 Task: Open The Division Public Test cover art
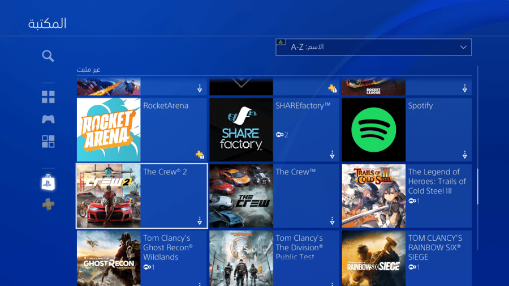pyautogui.click(x=241, y=258)
